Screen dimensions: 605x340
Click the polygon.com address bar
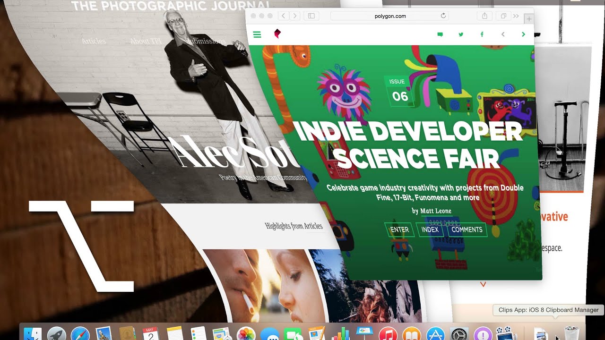[x=390, y=16]
